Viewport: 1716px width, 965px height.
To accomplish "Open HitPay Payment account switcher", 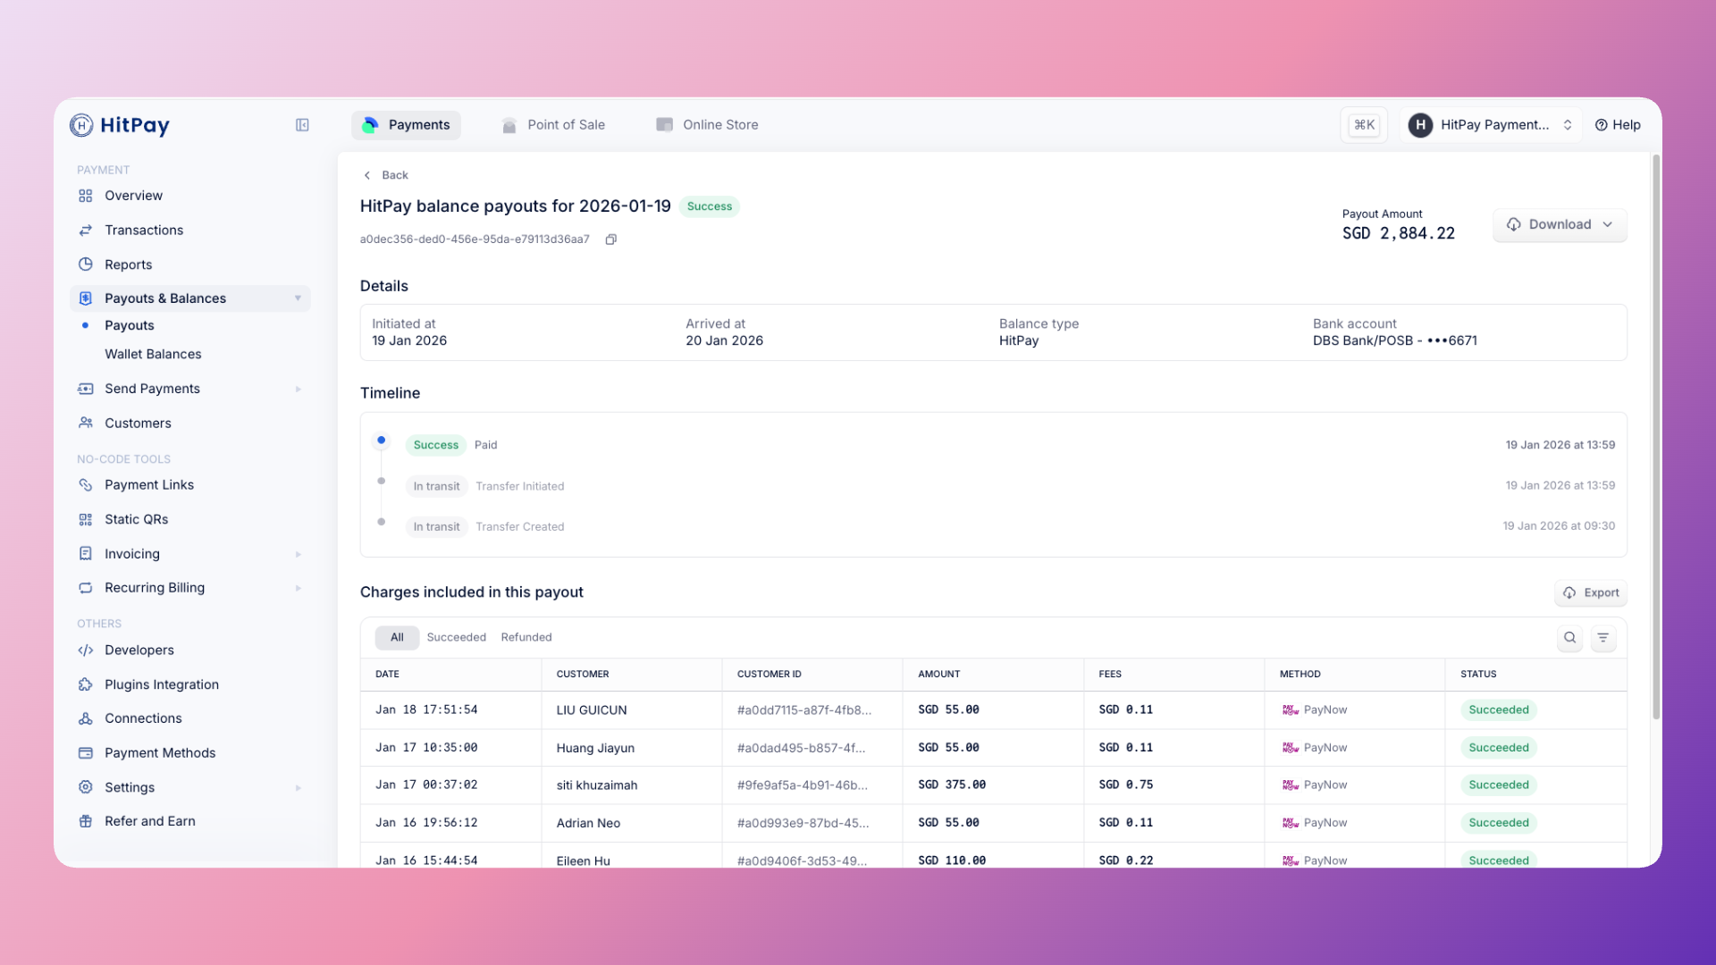I will point(1491,125).
